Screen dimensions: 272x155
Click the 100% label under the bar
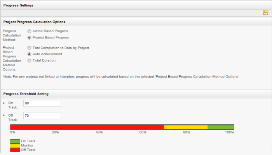point(229,133)
